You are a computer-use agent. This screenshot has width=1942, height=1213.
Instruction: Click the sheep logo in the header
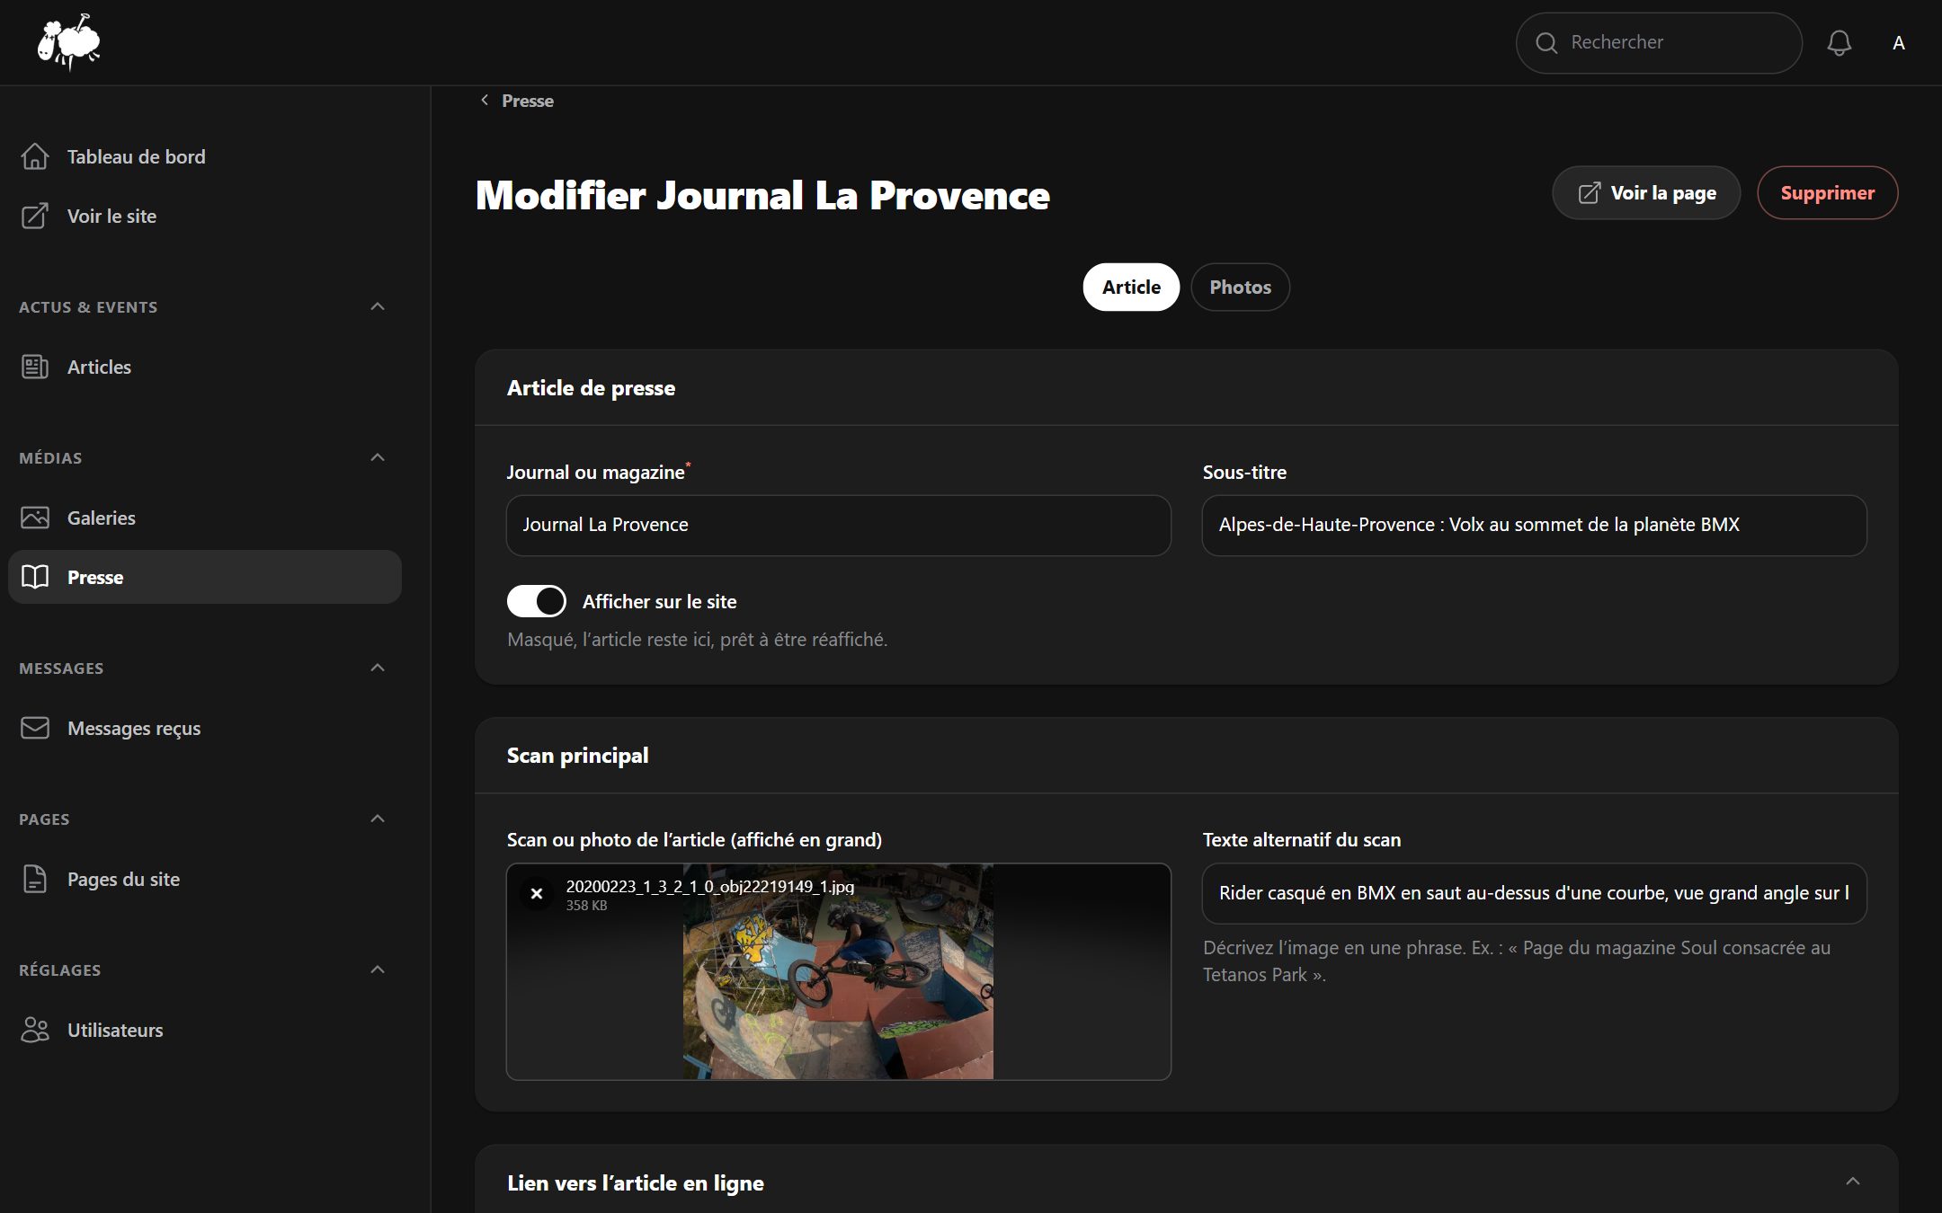pyautogui.click(x=68, y=42)
